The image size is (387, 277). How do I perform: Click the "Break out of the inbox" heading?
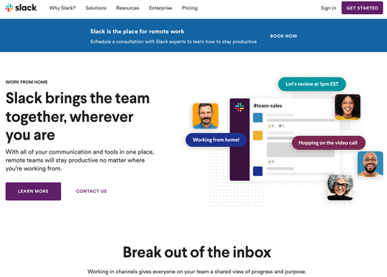point(197,252)
